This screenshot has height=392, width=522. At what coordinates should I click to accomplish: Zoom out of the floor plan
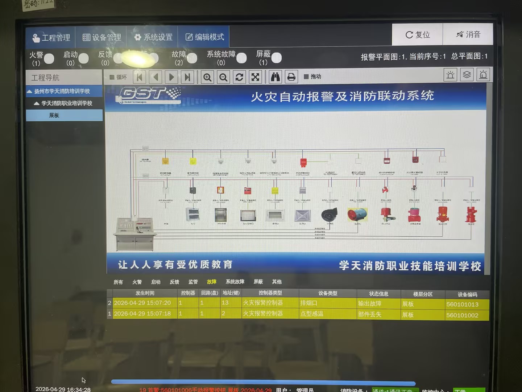[x=223, y=77]
